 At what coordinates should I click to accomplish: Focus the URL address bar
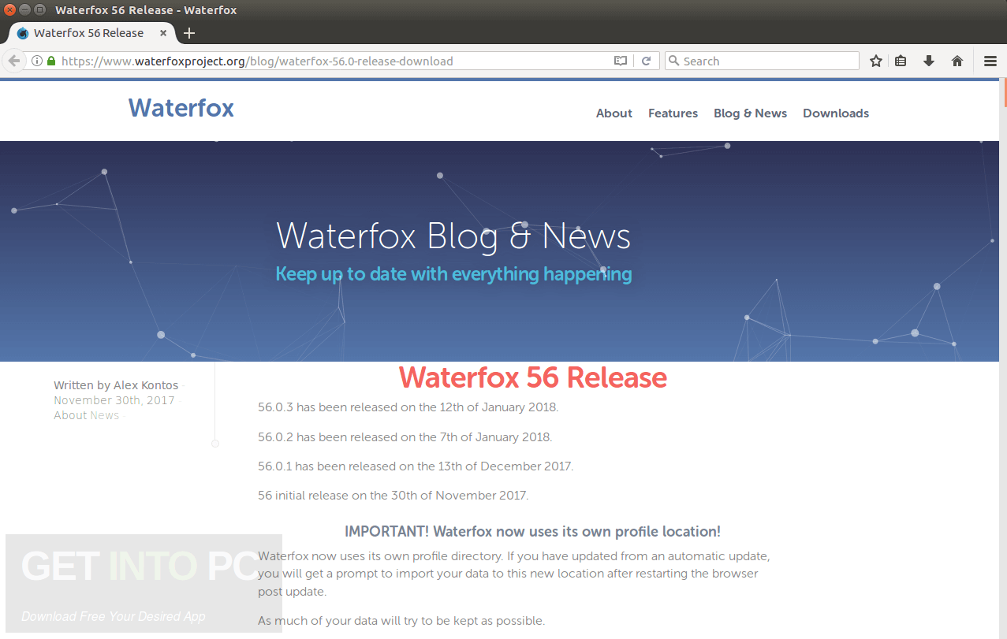click(x=335, y=61)
